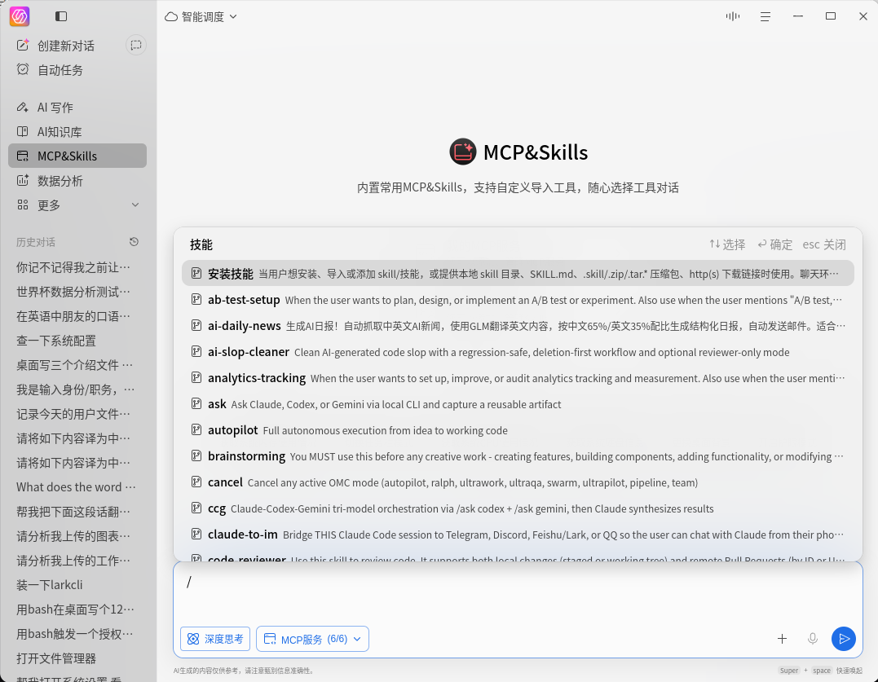
Task: Click the 历史对话 section label
Action: [36, 242]
